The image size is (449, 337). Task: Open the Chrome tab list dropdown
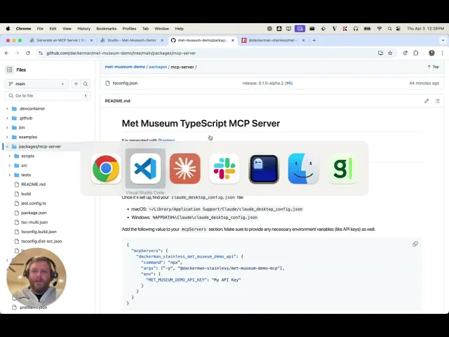click(x=443, y=41)
